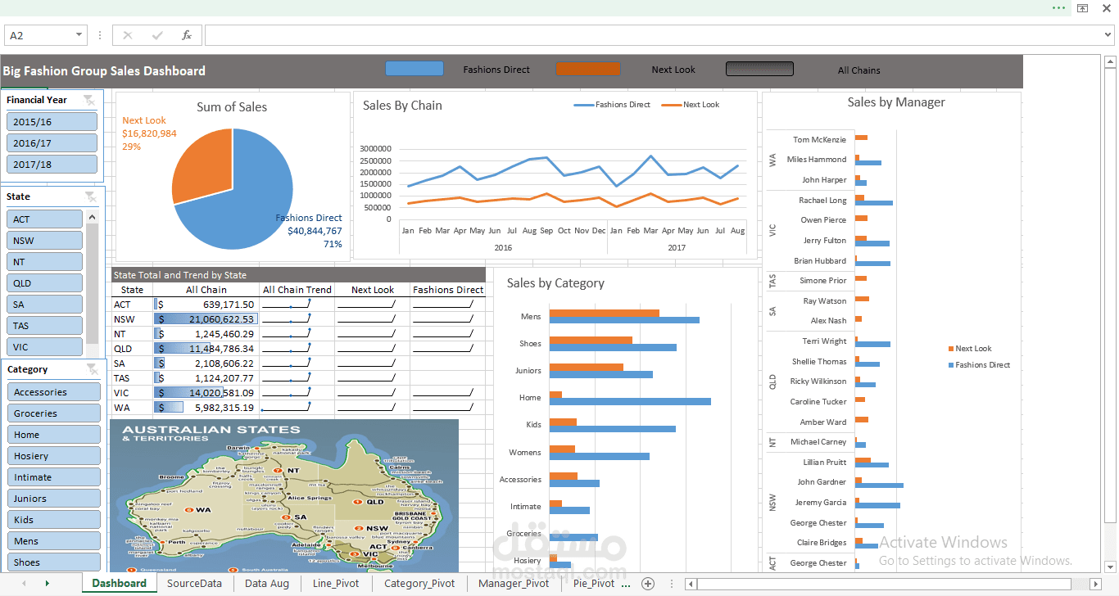Filter by financial year 2017/18

click(x=52, y=164)
